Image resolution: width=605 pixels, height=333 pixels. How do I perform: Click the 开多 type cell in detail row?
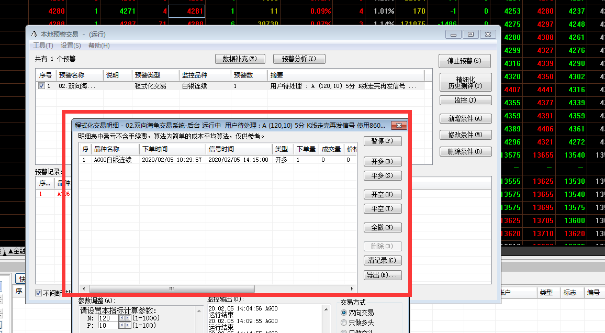pos(281,160)
